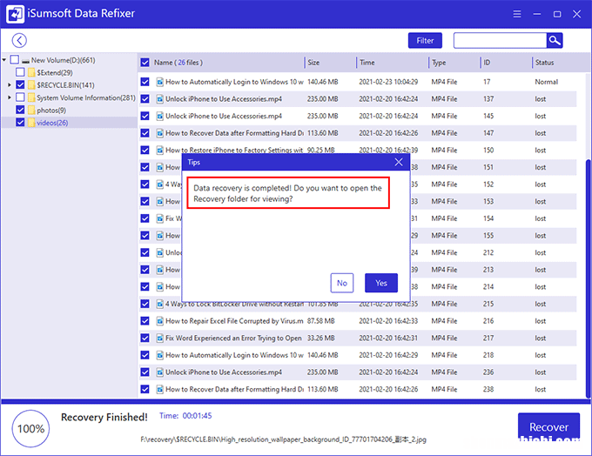The height and width of the screenshot is (456, 592).
Task: Click the photos(9) folder icon
Action: [31, 111]
